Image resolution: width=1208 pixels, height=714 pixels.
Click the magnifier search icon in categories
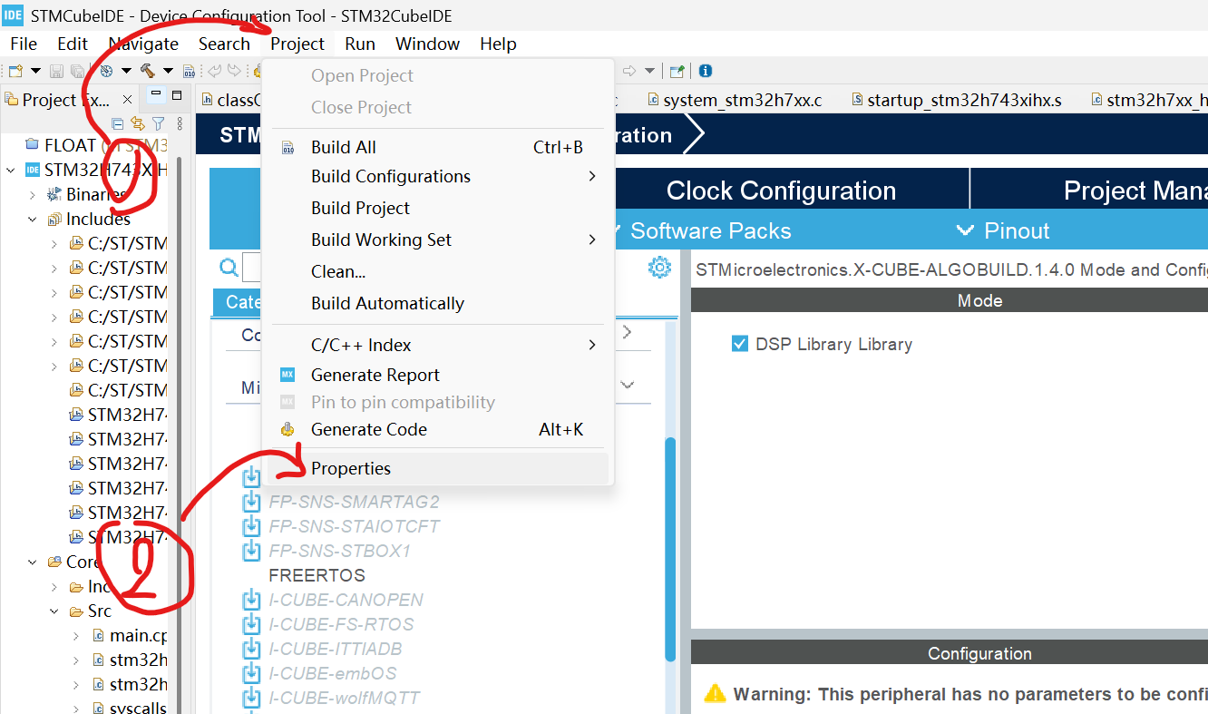(229, 268)
